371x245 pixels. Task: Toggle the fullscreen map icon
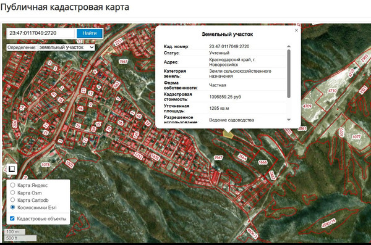[12, 169]
